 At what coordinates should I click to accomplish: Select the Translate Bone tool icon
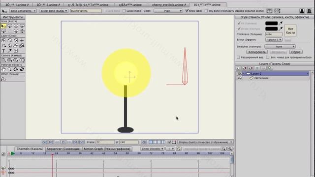(10, 26)
